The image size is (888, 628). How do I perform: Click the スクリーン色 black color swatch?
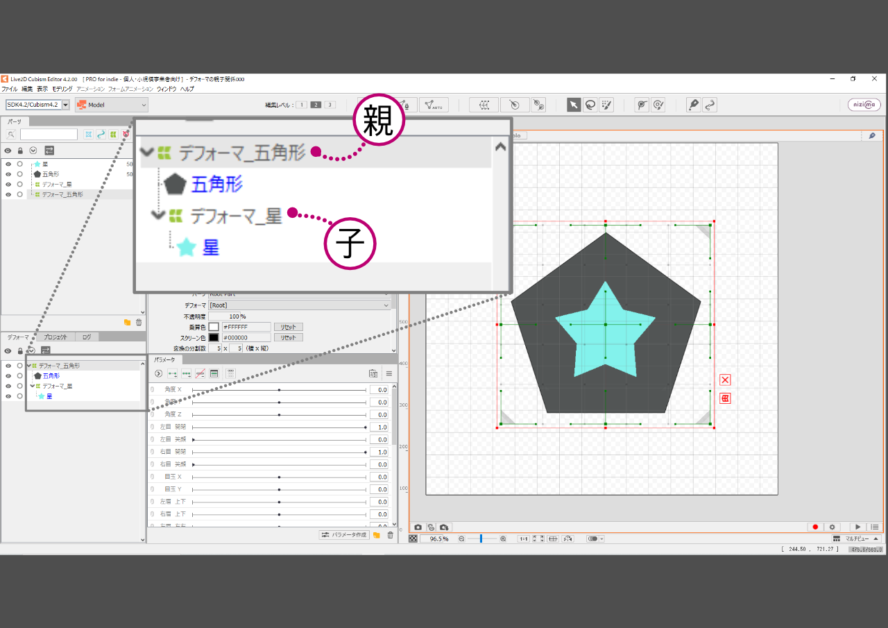[214, 337]
